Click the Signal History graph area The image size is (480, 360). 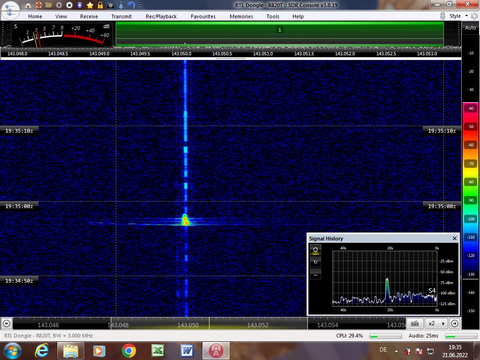(x=385, y=278)
